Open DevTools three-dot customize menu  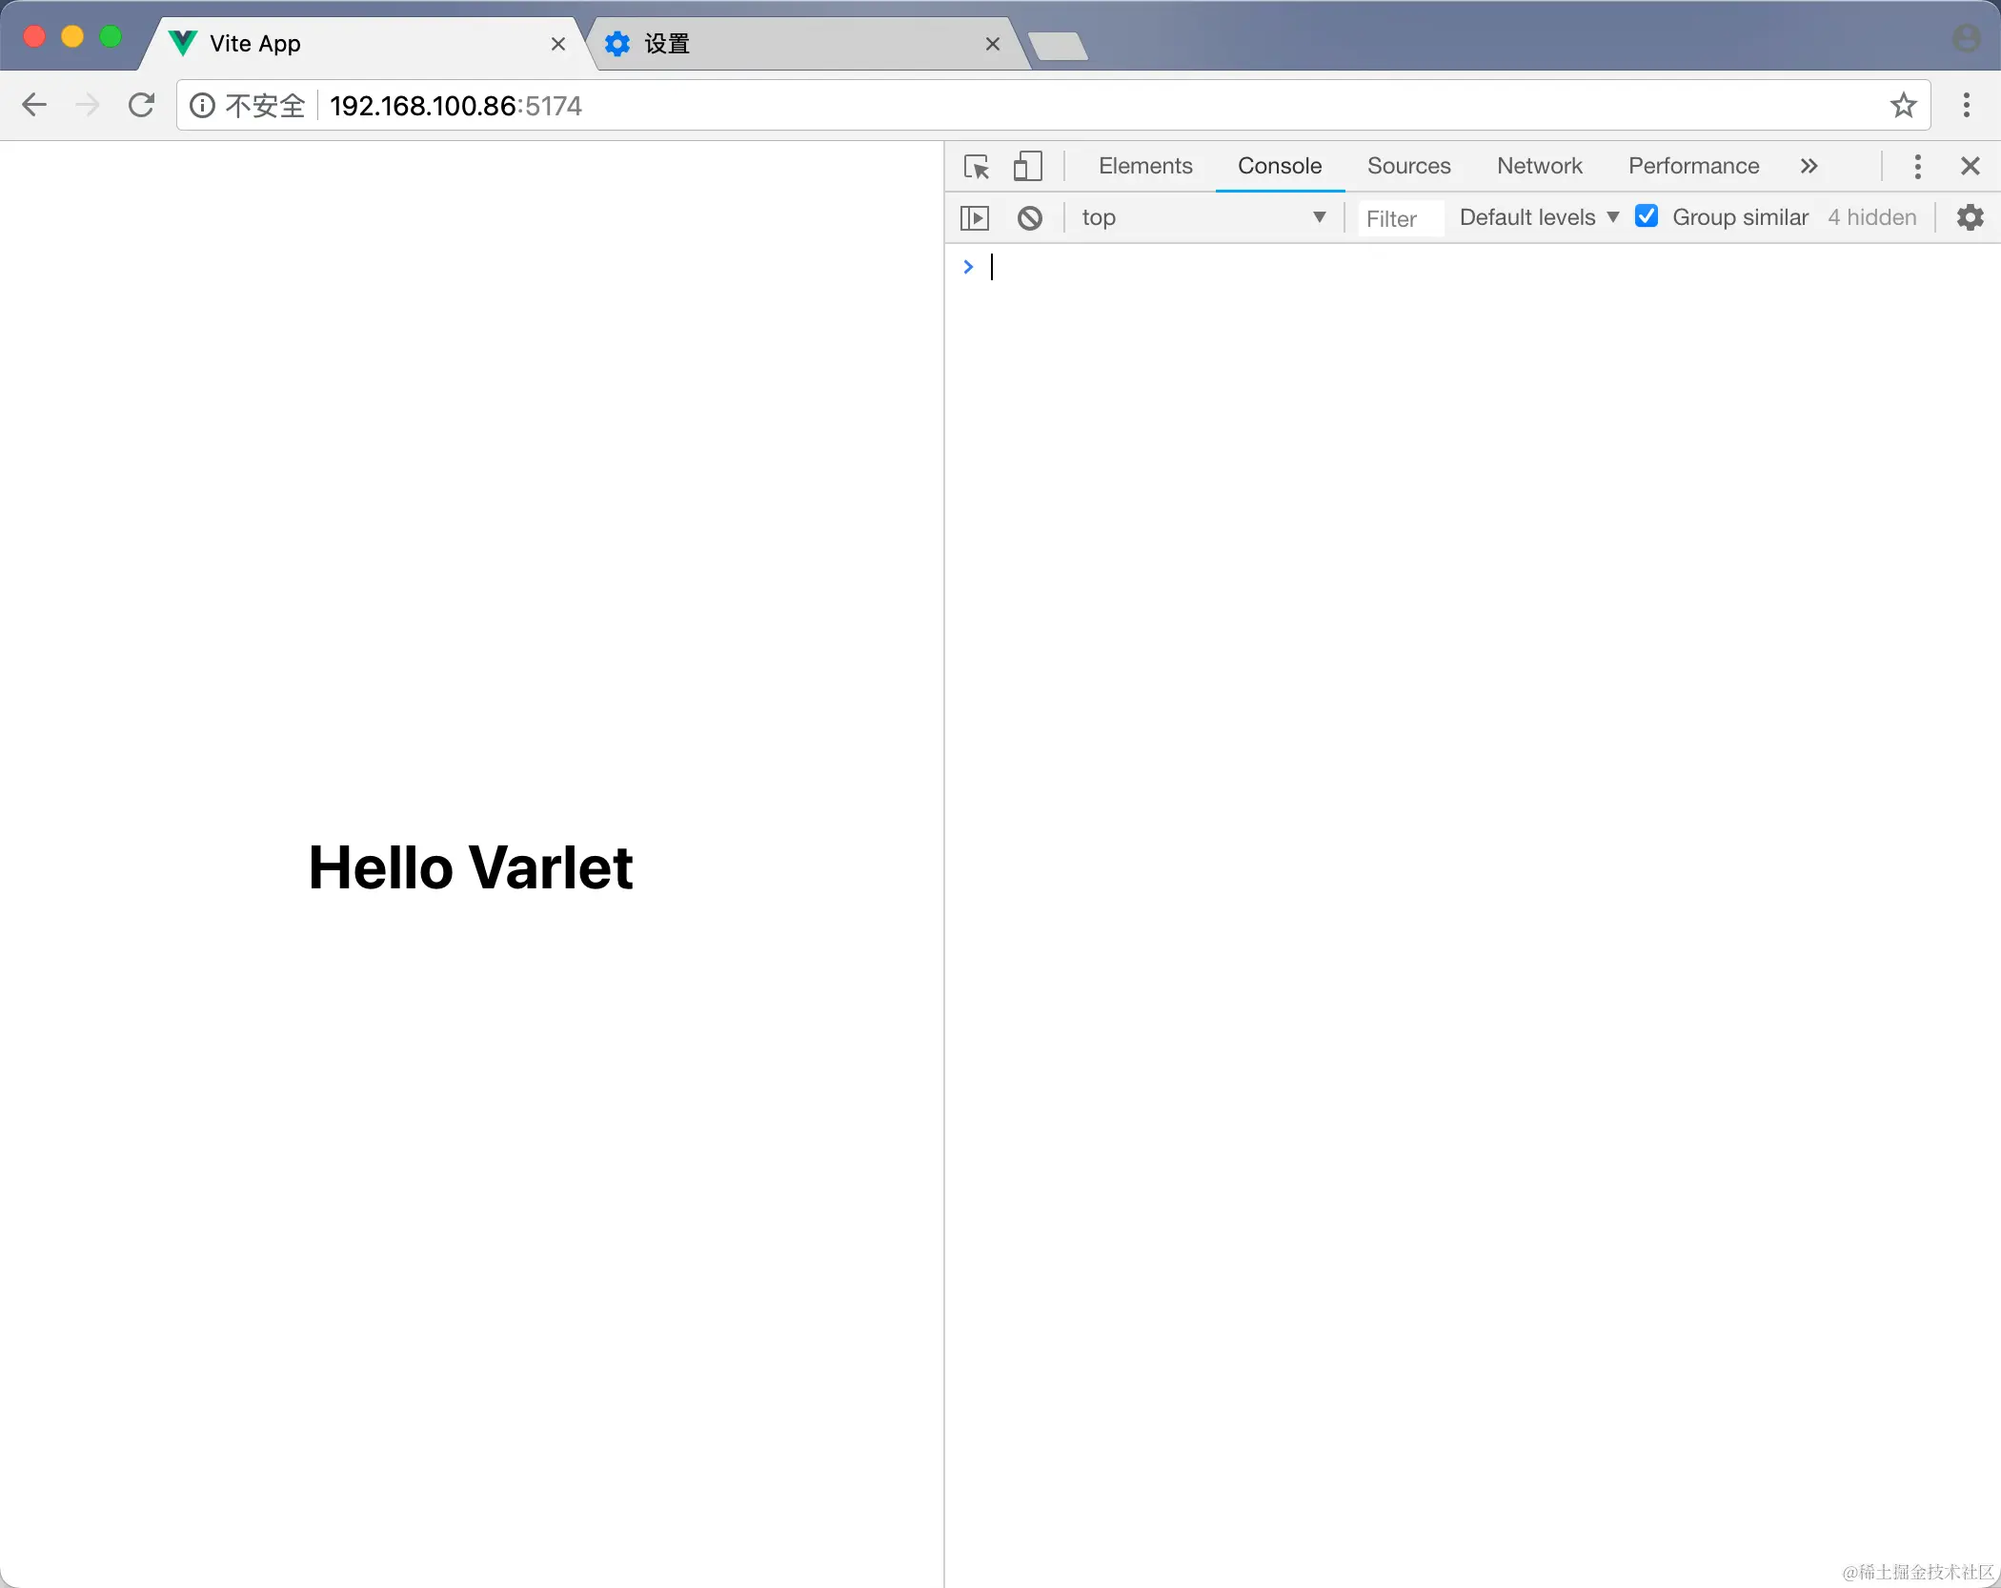coord(1917,167)
